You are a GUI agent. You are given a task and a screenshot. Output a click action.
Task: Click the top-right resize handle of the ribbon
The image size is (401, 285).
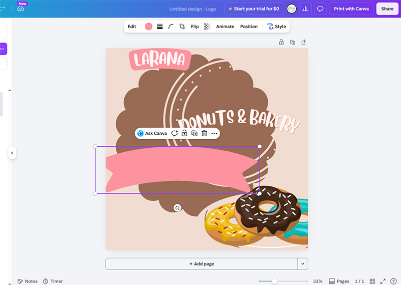coord(260,146)
